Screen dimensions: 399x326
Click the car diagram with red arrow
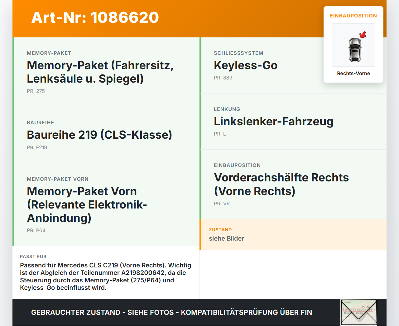[353, 45]
